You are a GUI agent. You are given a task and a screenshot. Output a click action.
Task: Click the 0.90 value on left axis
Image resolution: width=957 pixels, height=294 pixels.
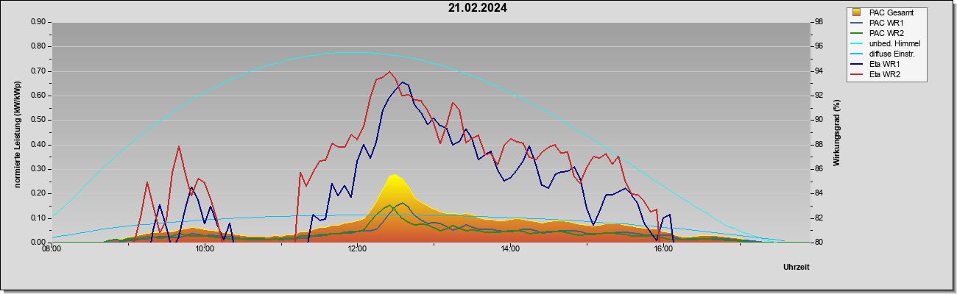tap(38, 22)
